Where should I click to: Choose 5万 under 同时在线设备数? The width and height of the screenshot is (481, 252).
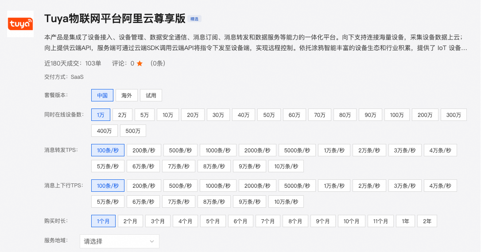coord(144,115)
